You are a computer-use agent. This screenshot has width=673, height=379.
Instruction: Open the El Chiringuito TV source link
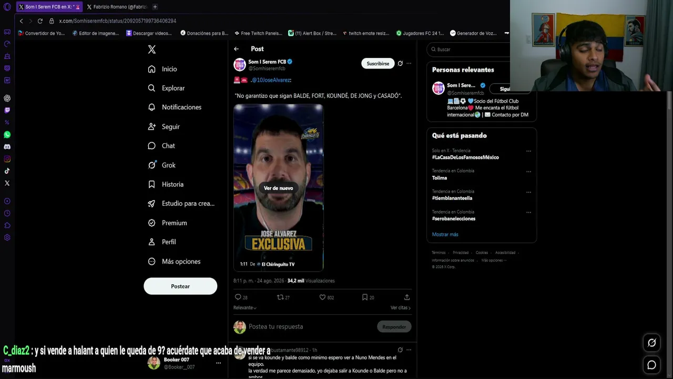coord(276,264)
